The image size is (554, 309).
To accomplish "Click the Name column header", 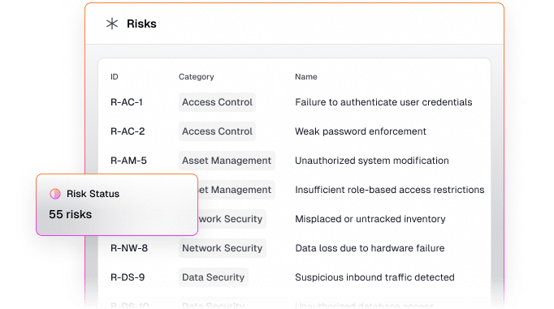I will [306, 76].
